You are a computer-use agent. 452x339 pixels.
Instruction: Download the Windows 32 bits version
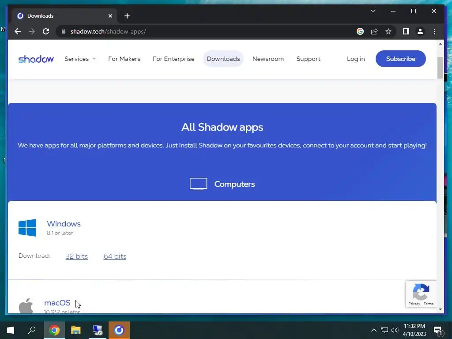tap(77, 256)
